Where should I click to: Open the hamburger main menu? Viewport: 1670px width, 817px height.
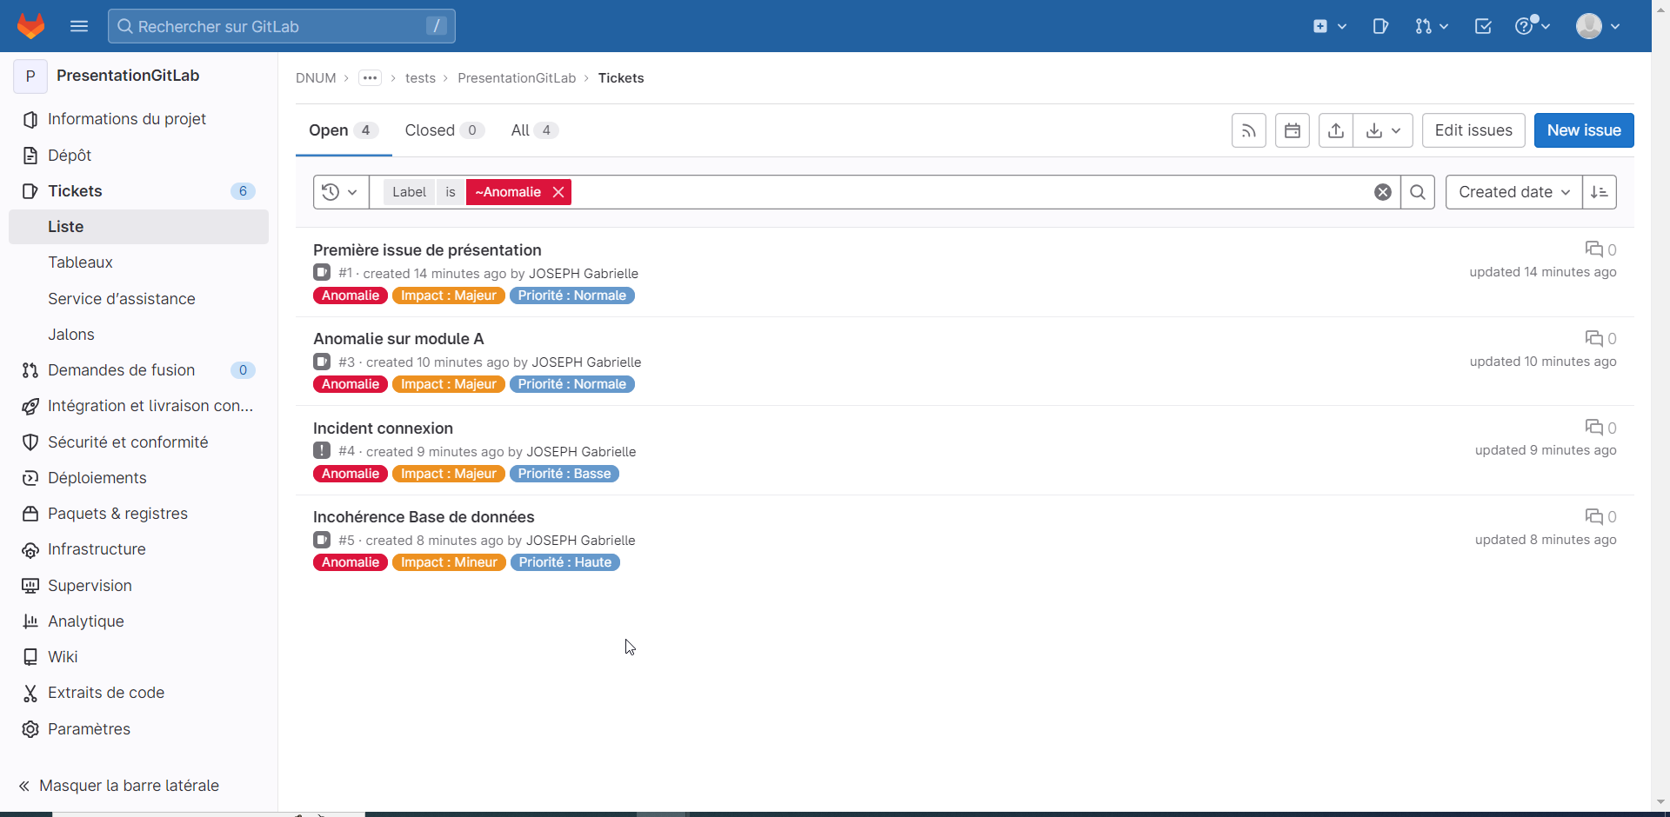(x=79, y=26)
